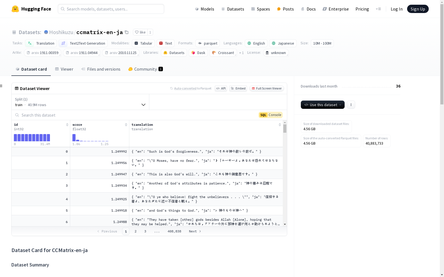Expand the train split dropdown
Viewport: 444px width, 277px height.
[x=80, y=102]
